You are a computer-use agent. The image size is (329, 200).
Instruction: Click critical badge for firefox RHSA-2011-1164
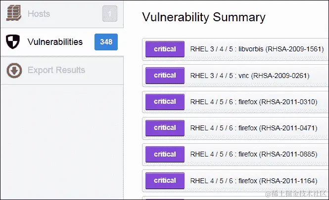pos(165,180)
